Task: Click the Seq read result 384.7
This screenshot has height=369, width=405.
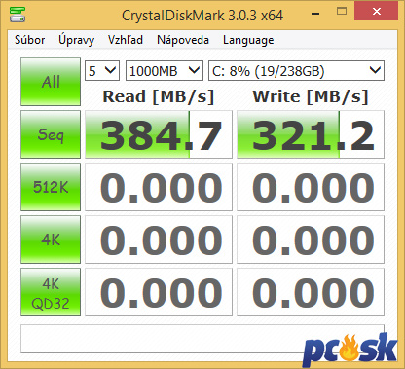Action: [159, 134]
